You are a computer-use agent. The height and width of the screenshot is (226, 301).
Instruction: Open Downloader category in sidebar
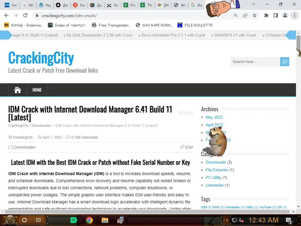point(216,162)
